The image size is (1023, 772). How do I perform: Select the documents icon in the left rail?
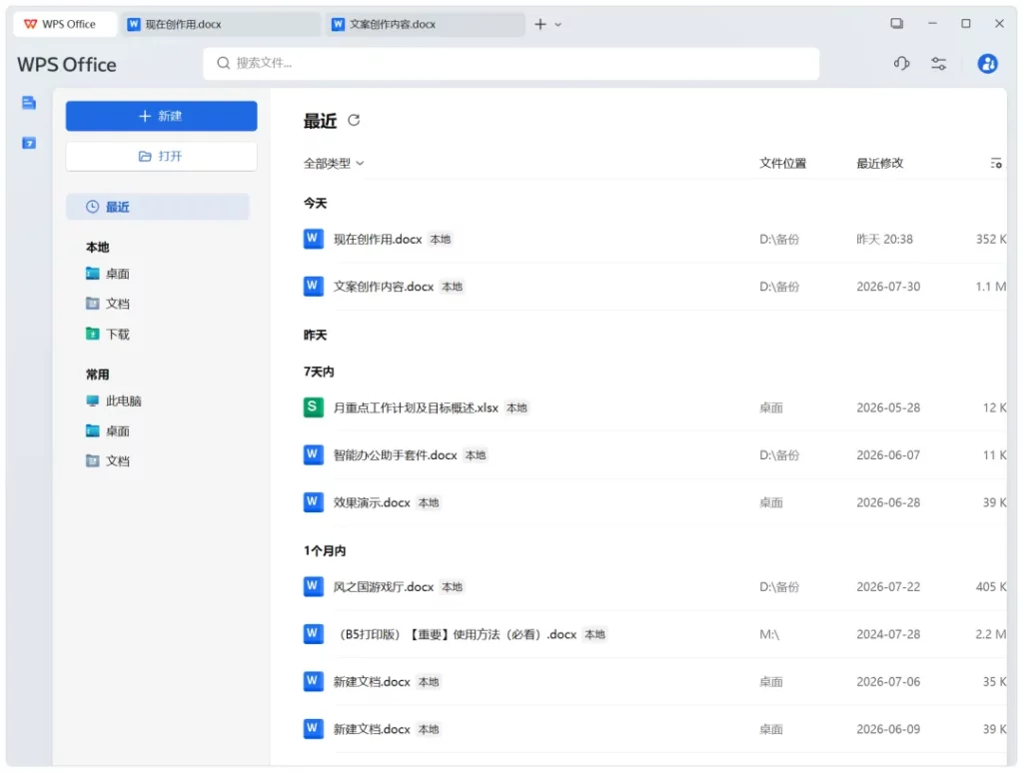(29, 103)
